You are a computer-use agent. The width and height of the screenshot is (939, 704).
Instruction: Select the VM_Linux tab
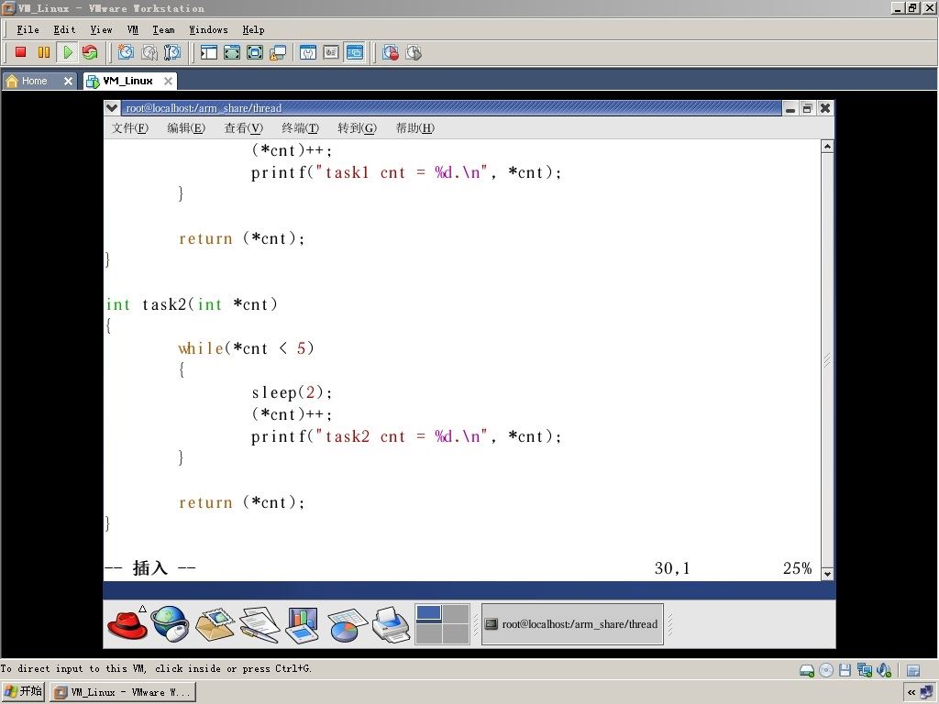127,81
